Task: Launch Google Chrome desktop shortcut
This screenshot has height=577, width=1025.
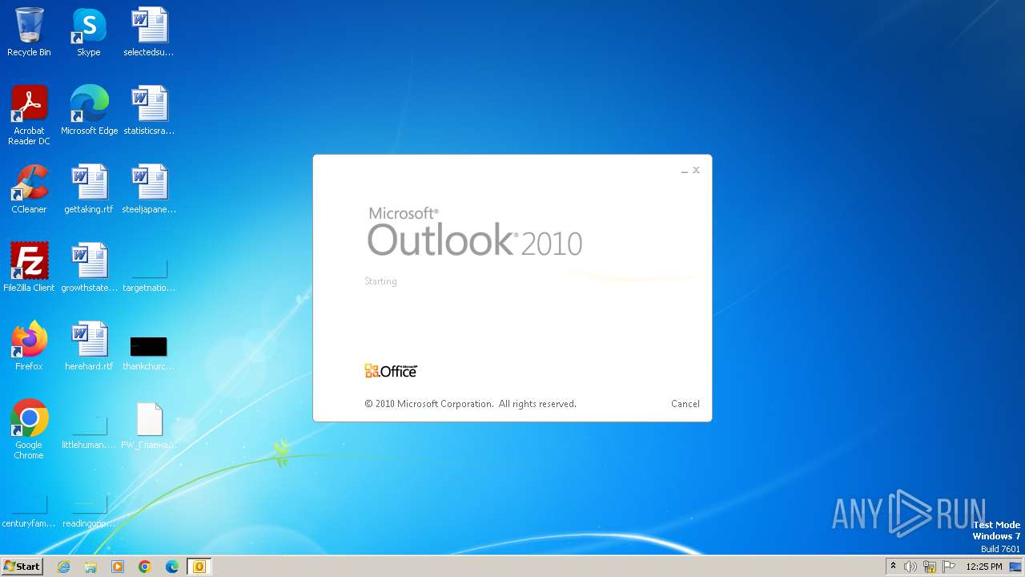Action: [29, 430]
